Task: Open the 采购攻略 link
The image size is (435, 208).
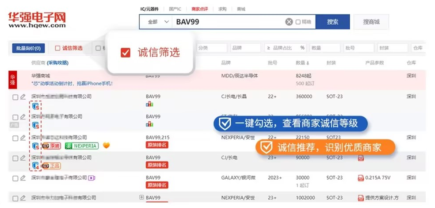Action: pos(57,63)
